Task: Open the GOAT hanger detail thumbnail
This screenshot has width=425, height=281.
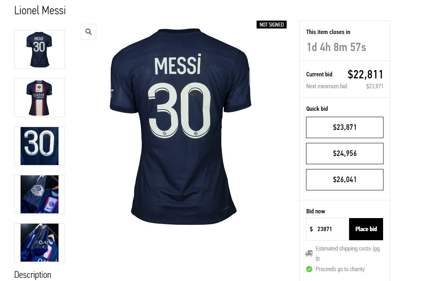Action: pyautogui.click(x=40, y=243)
